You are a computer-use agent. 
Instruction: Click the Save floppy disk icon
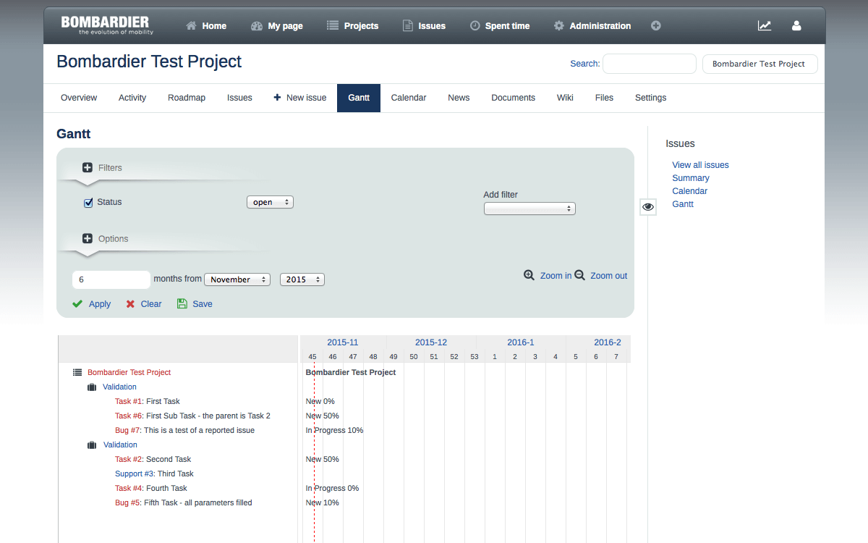point(182,304)
